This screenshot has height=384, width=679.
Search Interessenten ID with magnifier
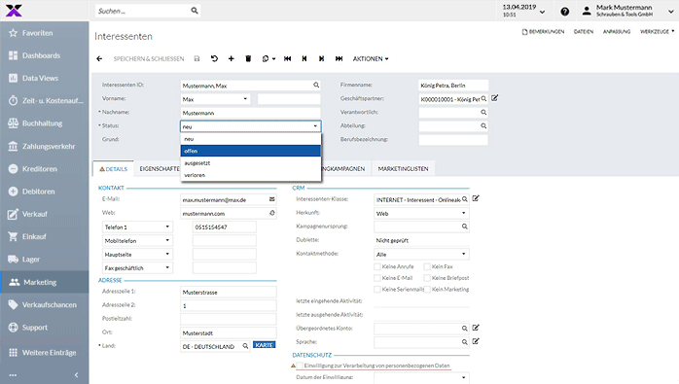click(316, 86)
